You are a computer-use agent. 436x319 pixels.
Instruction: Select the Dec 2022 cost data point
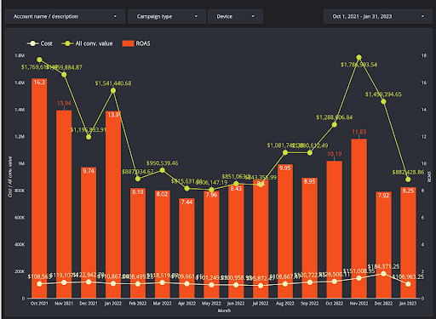coord(383,274)
